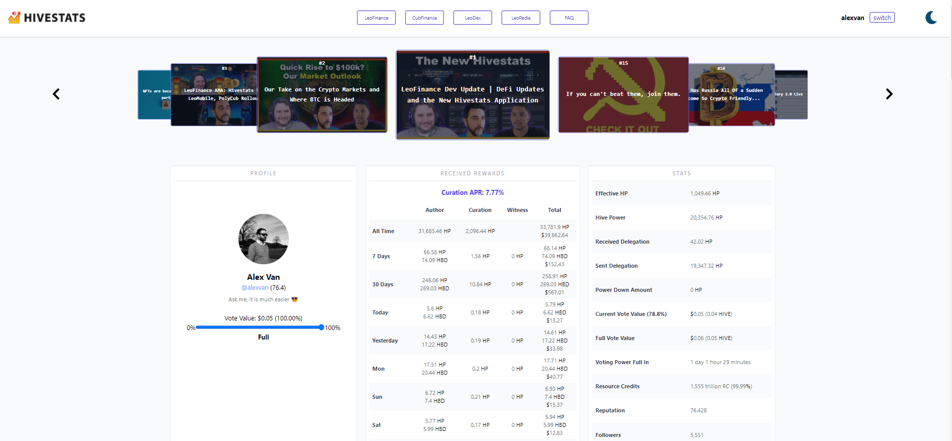Click the STATS panel heading
Viewport: 952px width, 441px height.
[x=682, y=173]
